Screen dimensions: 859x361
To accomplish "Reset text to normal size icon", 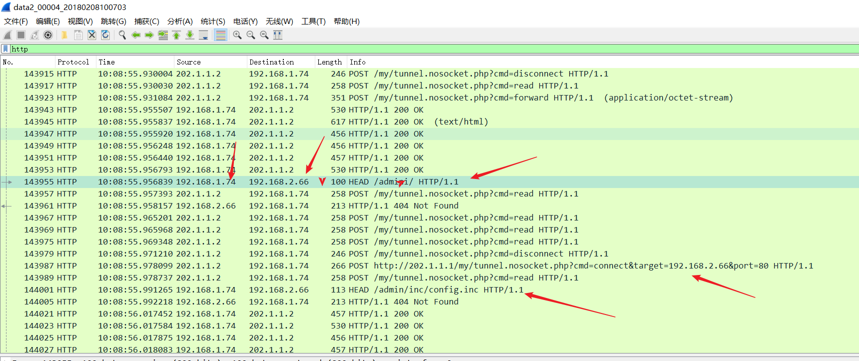I will coord(264,35).
